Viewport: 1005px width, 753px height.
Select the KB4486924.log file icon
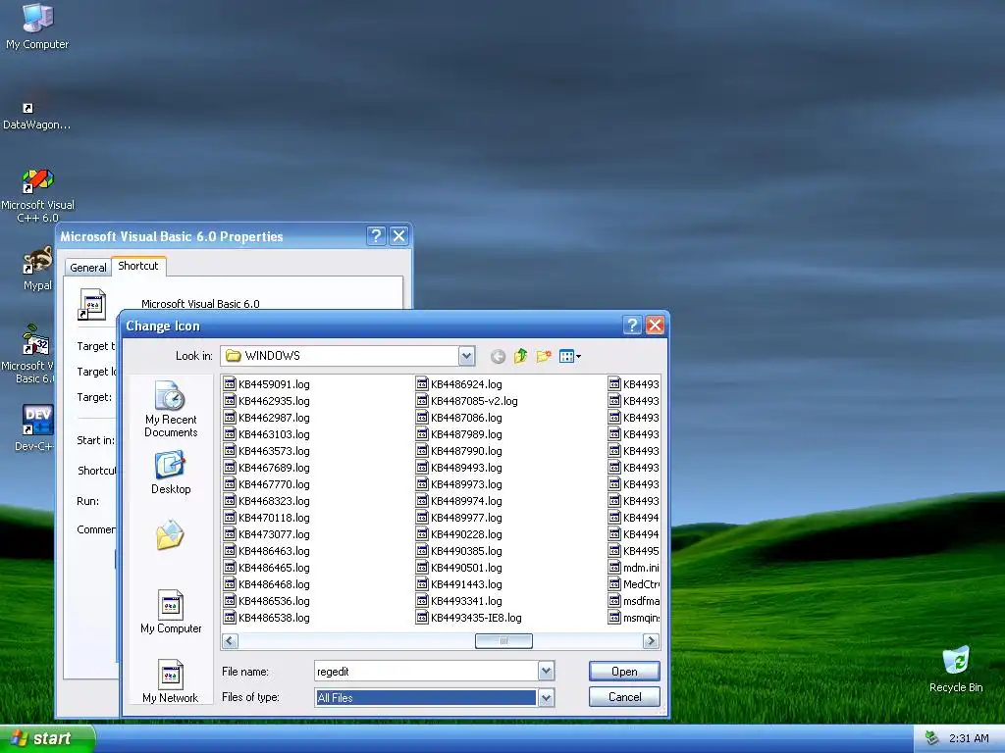(x=422, y=383)
